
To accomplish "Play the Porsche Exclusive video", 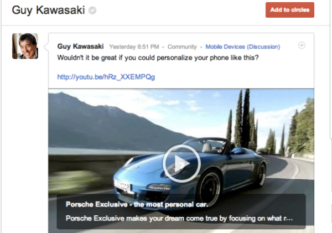I will 181,163.
